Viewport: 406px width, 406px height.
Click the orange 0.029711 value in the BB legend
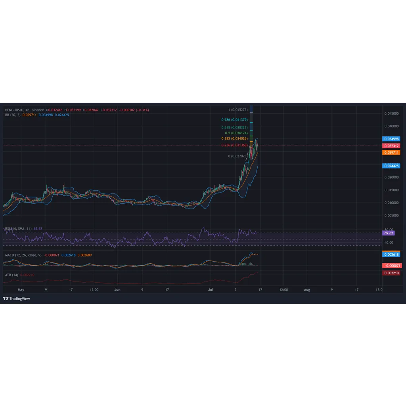29,115
